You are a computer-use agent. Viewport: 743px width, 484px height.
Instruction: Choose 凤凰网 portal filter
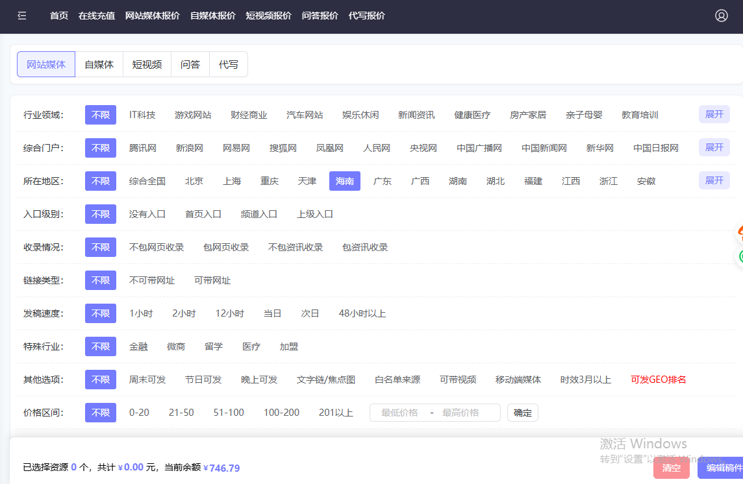329,148
